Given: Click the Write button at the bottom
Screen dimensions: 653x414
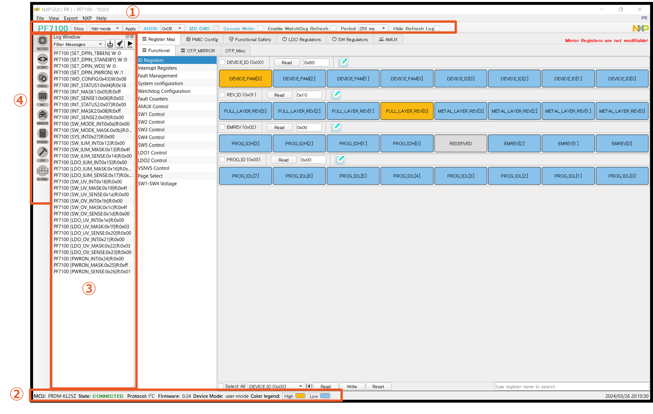Looking at the screenshot, I should [x=352, y=387].
